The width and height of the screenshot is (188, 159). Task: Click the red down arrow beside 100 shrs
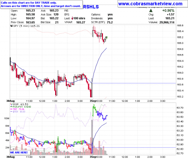pos(72,18)
